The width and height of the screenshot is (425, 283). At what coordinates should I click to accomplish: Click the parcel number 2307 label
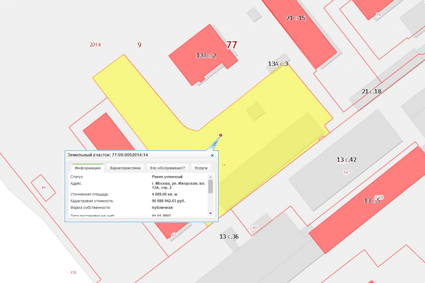point(254,228)
